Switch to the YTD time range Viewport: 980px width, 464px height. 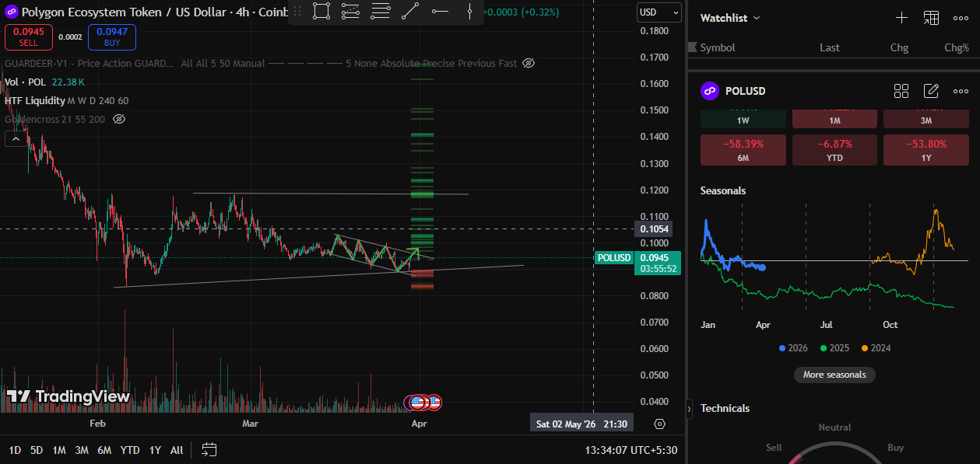[x=130, y=450]
